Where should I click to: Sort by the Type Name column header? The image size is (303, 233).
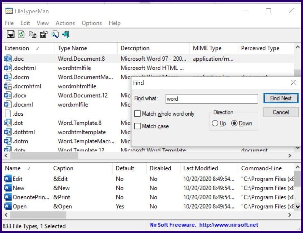click(86, 48)
